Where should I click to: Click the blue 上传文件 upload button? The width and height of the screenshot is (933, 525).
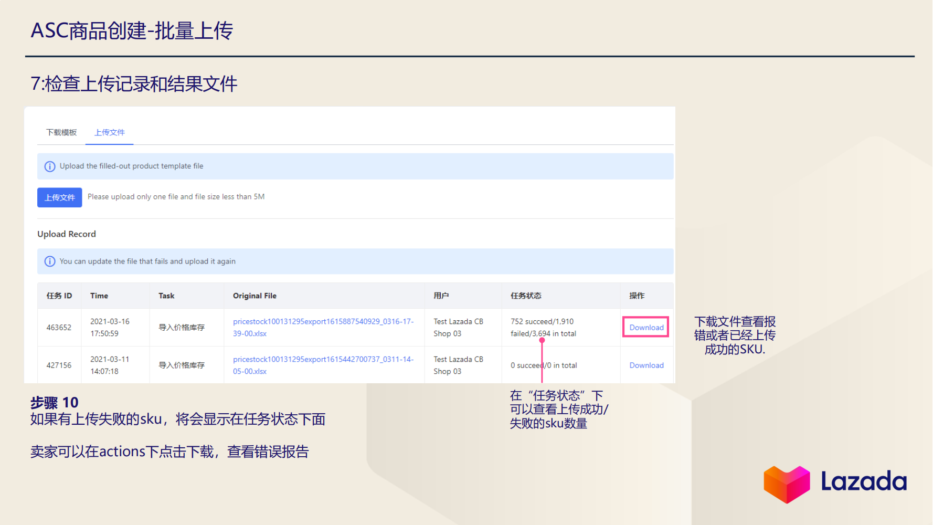point(59,197)
